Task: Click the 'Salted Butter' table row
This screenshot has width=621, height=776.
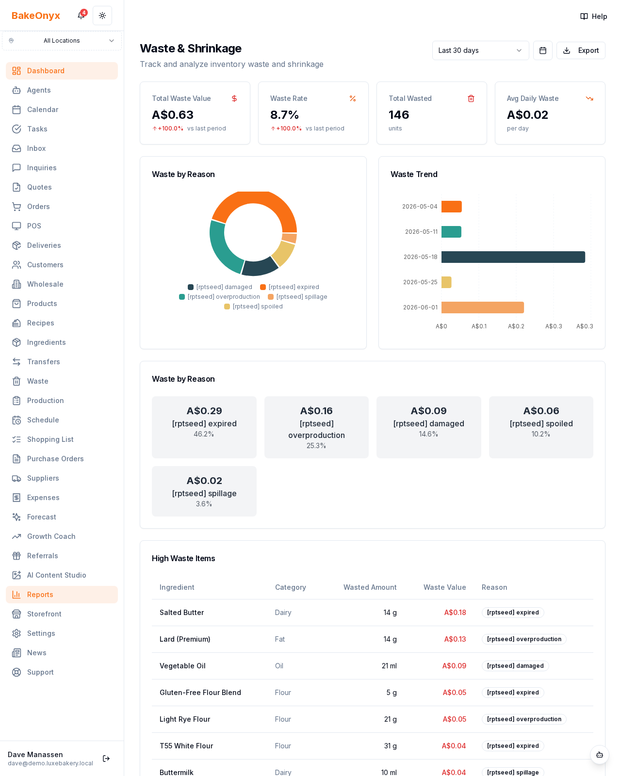Action: [x=373, y=613]
